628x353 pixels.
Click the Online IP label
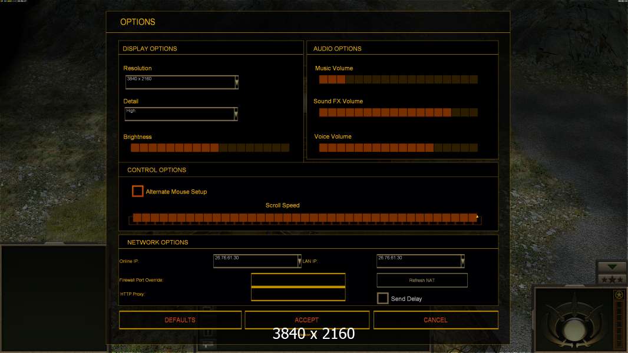click(x=129, y=261)
